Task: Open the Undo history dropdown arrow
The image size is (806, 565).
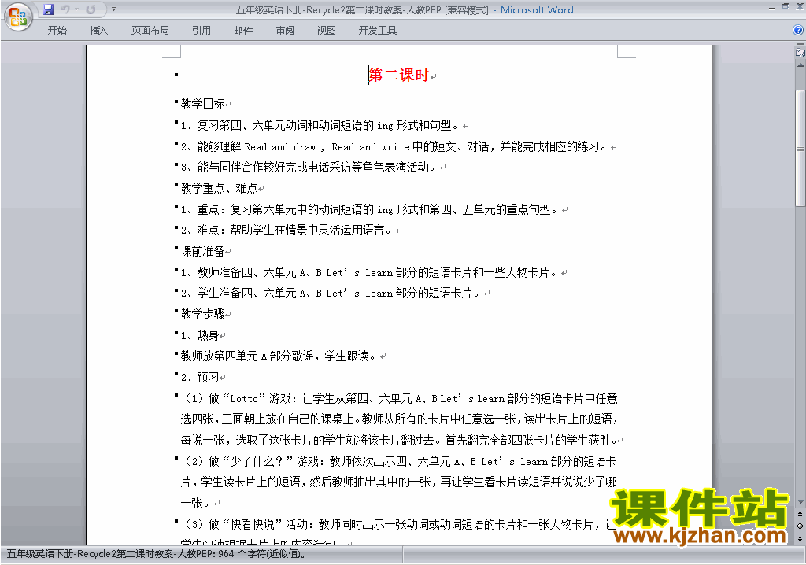Action: pos(76,9)
